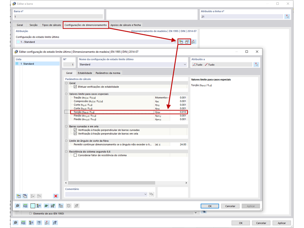Toggle tração perpendicular de barras curvadas checkbox

click(75, 130)
